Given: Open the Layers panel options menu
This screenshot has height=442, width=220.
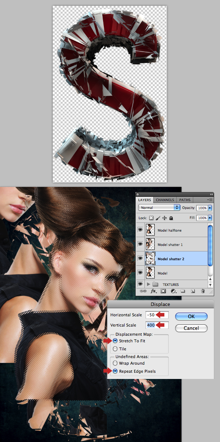Looking at the screenshot, I should tap(210, 200).
